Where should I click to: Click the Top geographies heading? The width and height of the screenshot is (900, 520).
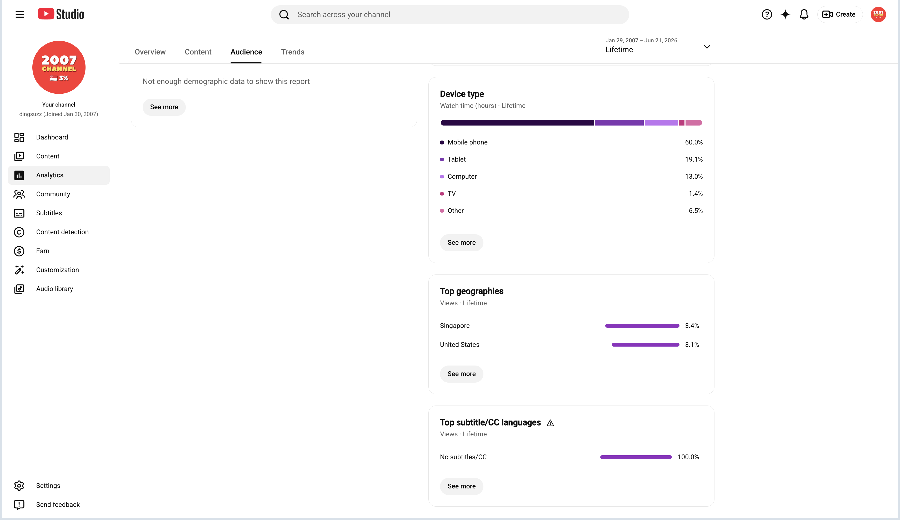(471, 291)
